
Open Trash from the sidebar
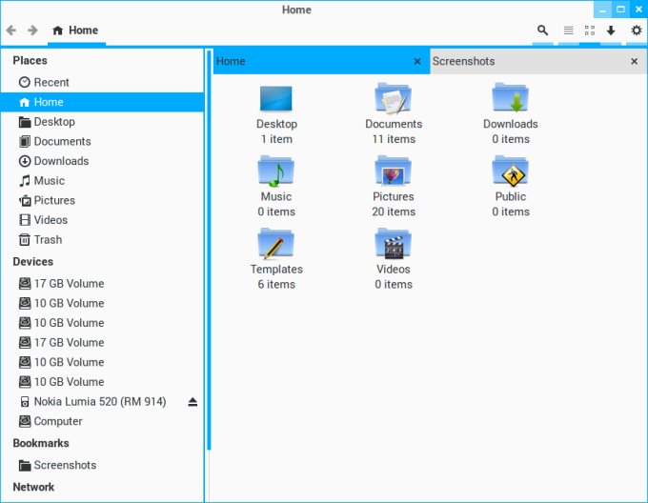102,239
